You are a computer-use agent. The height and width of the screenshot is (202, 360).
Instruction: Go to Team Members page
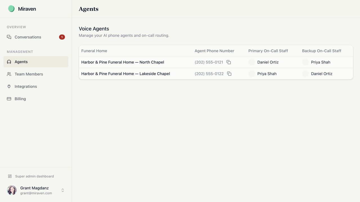click(36, 74)
